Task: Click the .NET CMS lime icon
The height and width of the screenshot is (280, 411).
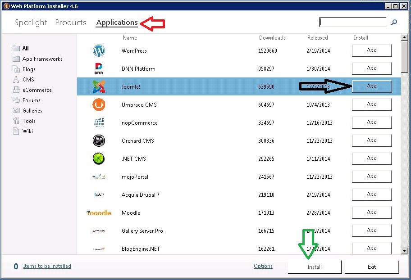Action: tap(99, 159)
